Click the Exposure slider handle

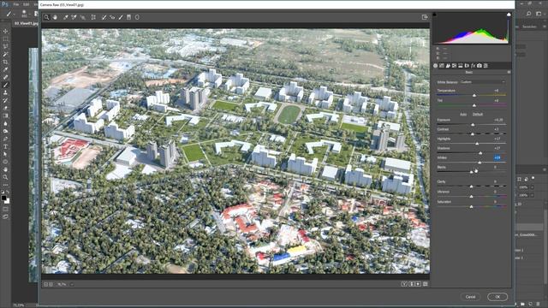(x=473, y=125)
